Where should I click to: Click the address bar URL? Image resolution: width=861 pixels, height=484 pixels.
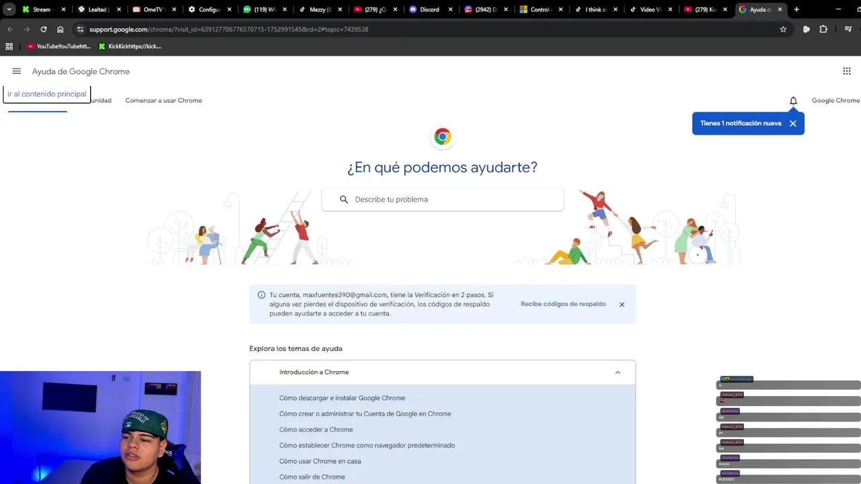[229, 30]
